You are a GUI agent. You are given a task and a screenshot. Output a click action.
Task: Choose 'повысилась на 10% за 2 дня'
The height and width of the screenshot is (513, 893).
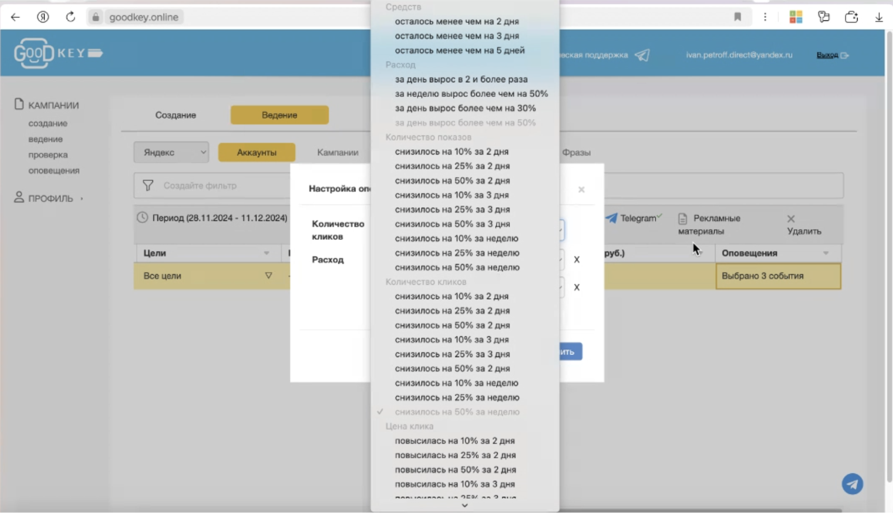tap(455, 441)
